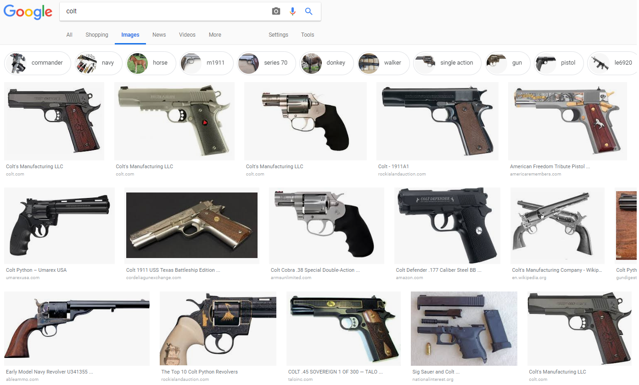Image resolution: width=639 pixels, height=385 pixels.
Task: Switch to the News tab
Action: pos(159,35)
